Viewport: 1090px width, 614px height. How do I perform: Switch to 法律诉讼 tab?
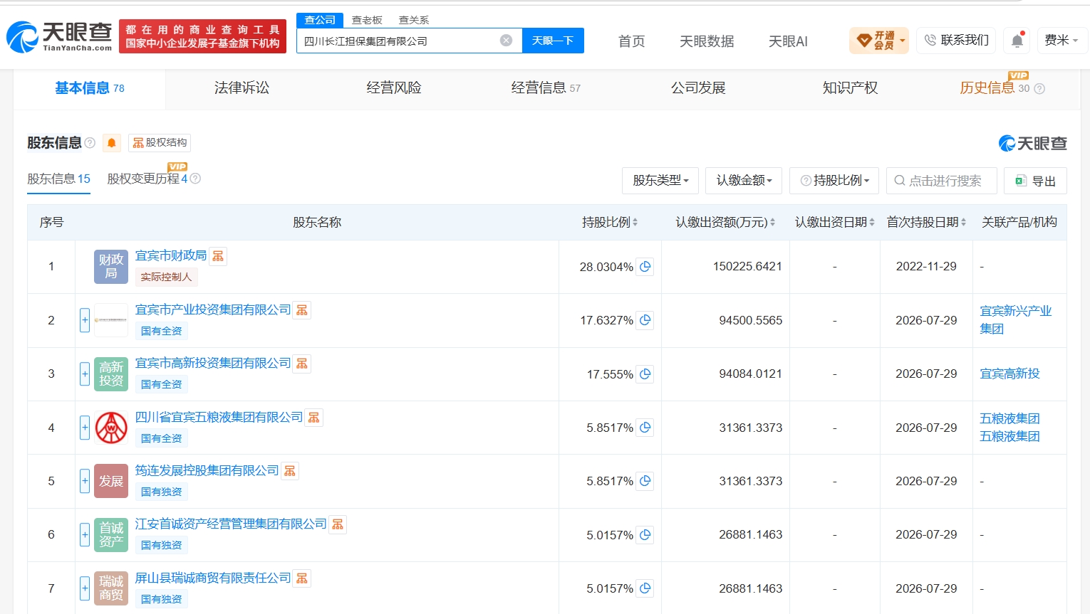coord(242,88)
